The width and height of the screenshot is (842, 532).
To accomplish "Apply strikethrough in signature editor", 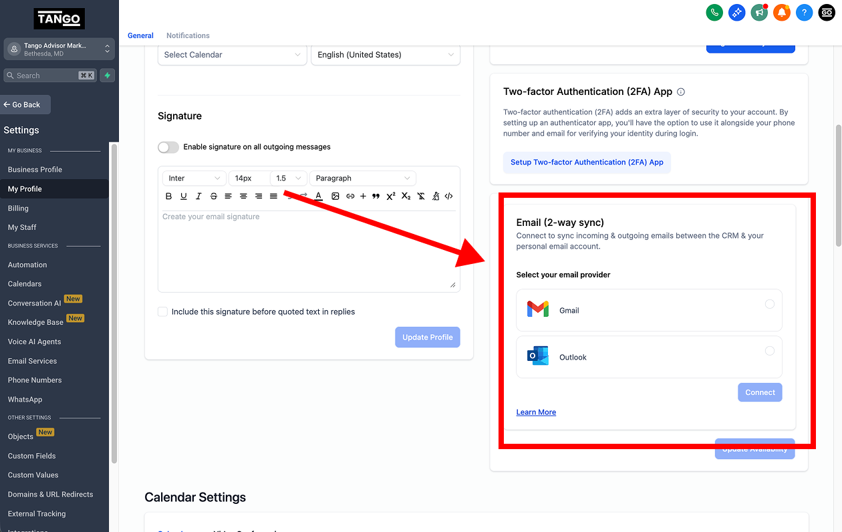I will (x=214, y=196).
